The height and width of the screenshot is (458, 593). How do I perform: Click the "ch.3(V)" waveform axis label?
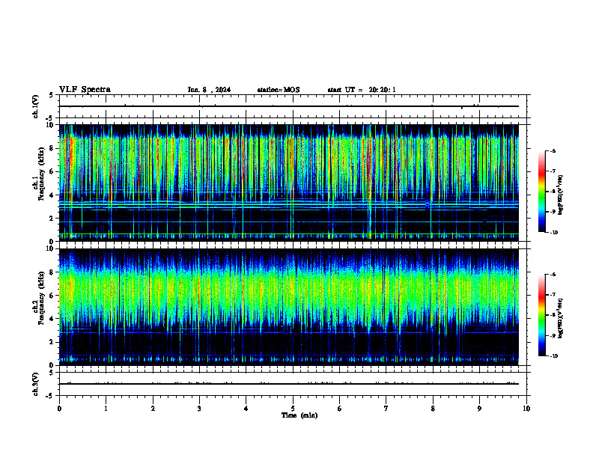pyautogui.click(x=35, y=384)
